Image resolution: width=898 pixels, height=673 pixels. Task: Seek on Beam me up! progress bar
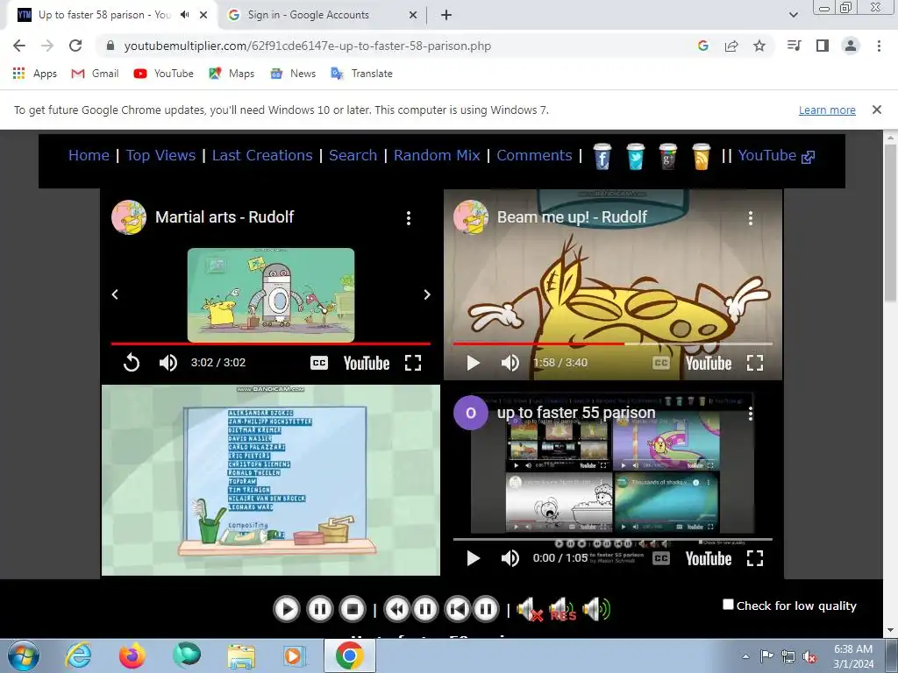point(613,344)
